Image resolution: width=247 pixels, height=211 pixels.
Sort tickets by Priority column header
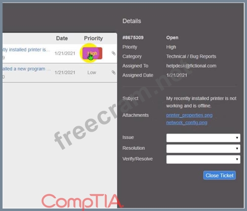[x=93, y=38]
